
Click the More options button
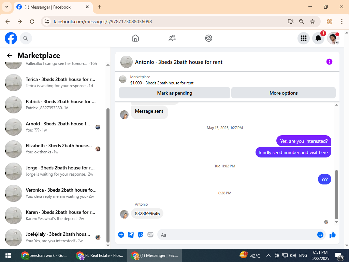coord(283,93)
